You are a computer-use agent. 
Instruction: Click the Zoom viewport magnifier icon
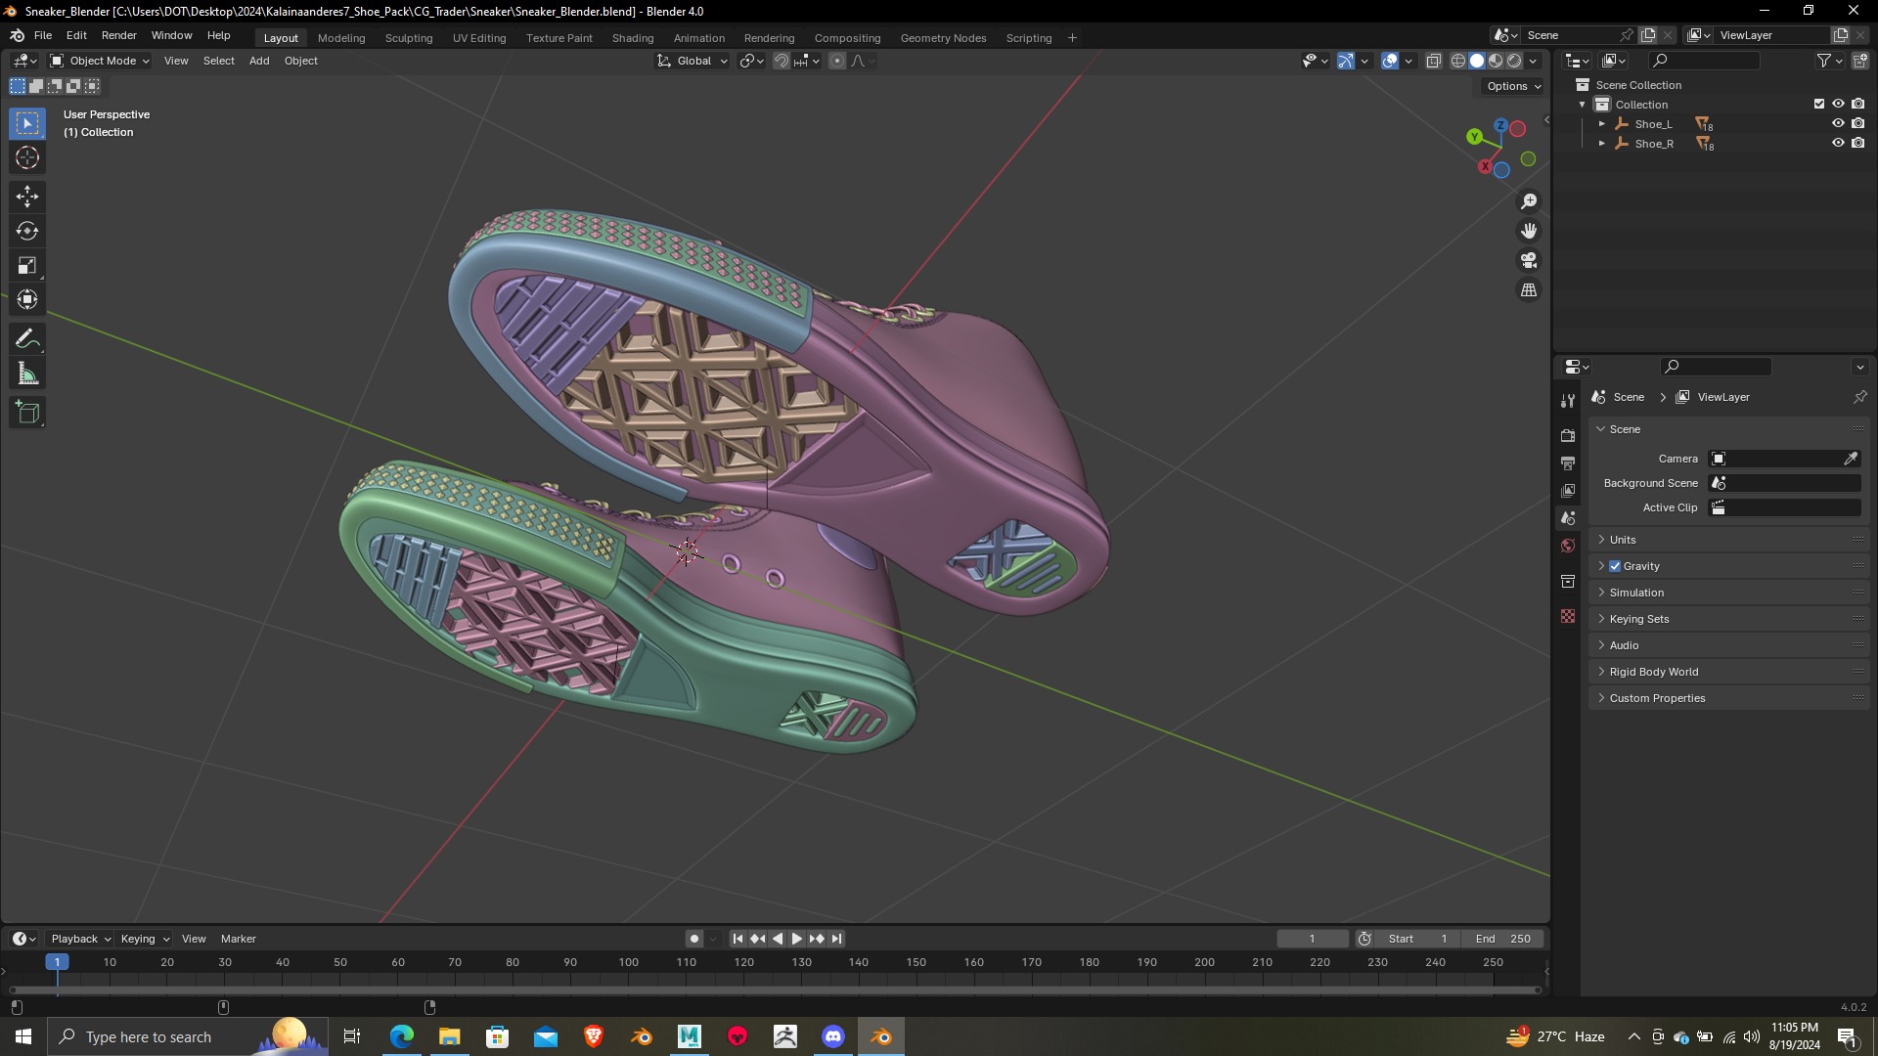[x=1529, y=201]
